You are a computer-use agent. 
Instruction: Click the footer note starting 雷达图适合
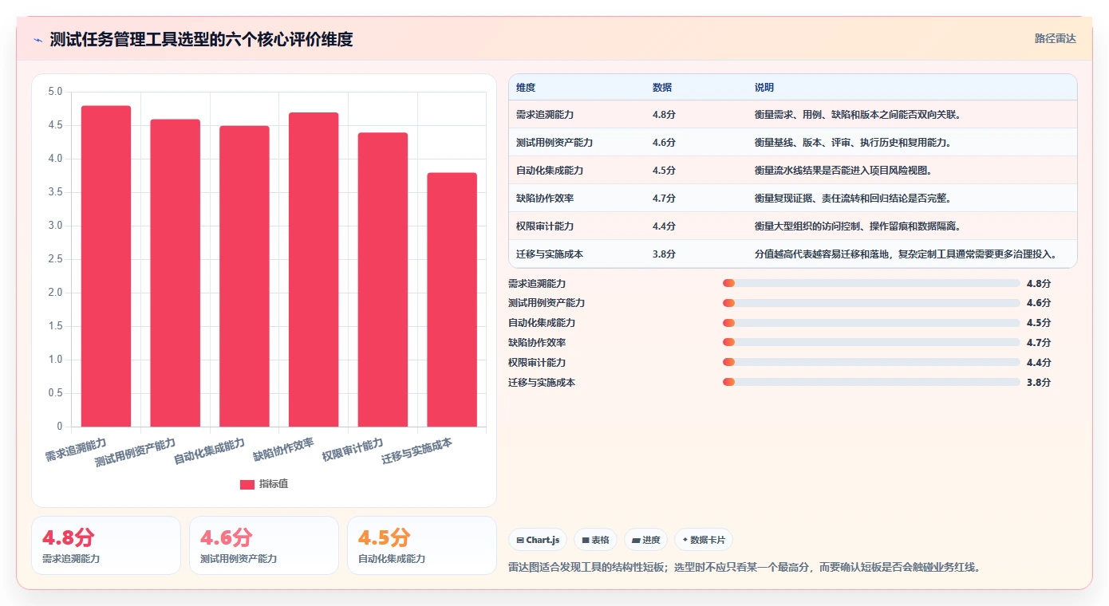[x=744, y=568]
